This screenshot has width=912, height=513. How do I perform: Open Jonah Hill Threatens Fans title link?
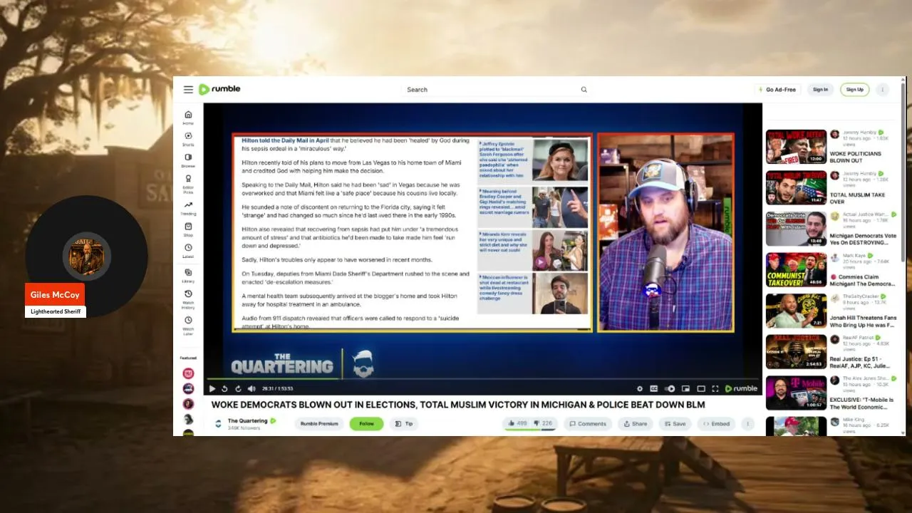click(x=863, y=321)
